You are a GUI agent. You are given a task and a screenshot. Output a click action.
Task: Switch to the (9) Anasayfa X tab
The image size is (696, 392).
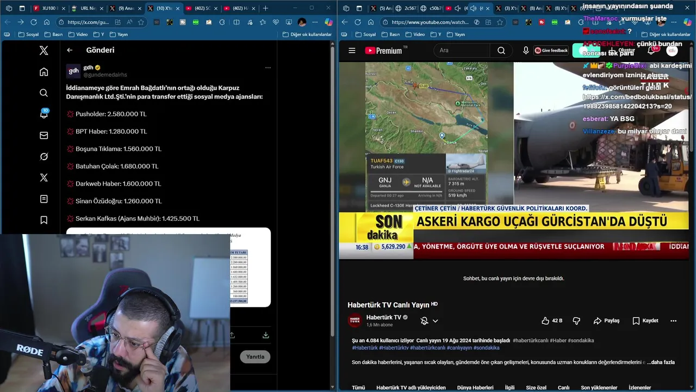point(126,8)
